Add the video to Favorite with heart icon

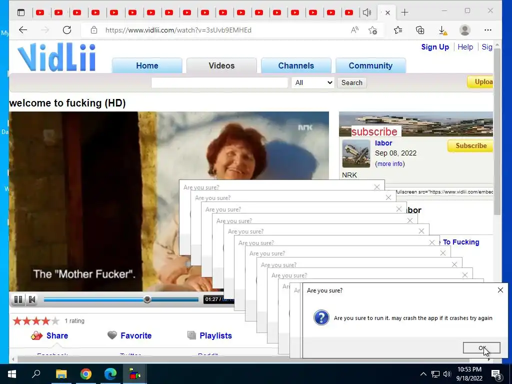(129, 335)
